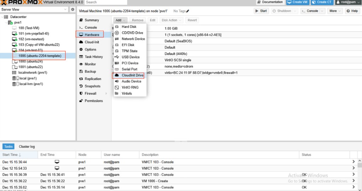The height and width of the screenshot is (191, 362).
Task: Select the monitor icon of VM 101
Action: (14, 33)
